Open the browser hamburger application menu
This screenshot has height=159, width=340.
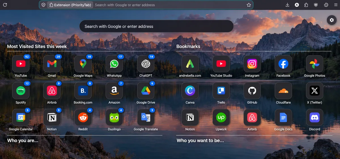(335, 5)
